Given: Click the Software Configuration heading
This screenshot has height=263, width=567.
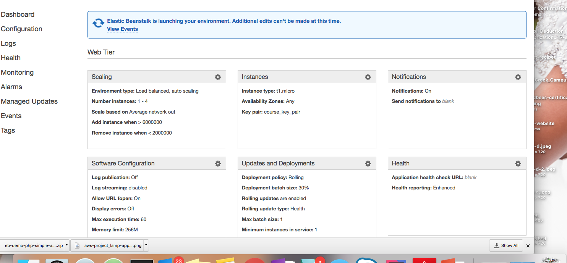Looking at the screenshot, I should [123, 163].
